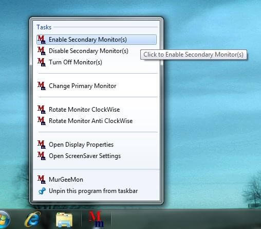Click icon beside Change Primary Monitor
261x229 pixels.
pos(42,86)
